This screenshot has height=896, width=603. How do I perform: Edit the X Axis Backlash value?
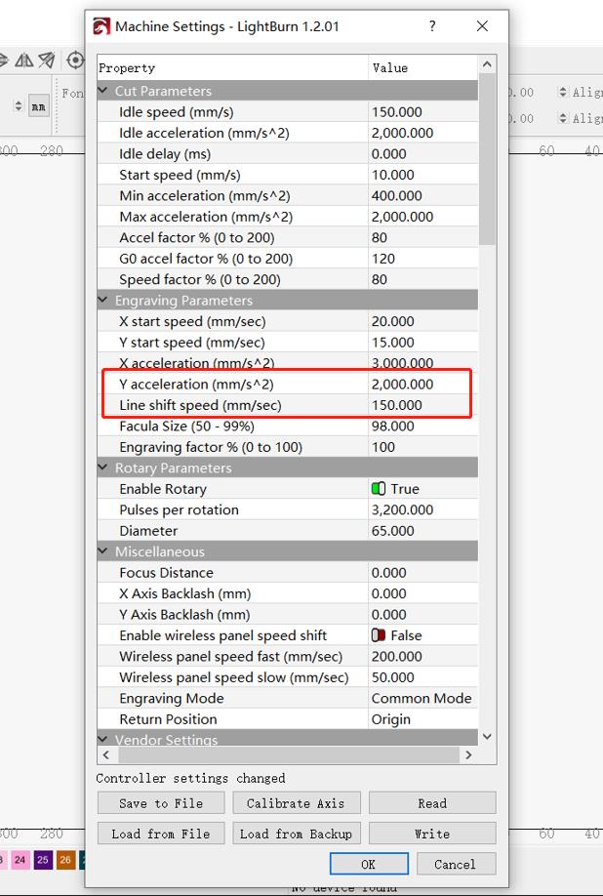423,593
